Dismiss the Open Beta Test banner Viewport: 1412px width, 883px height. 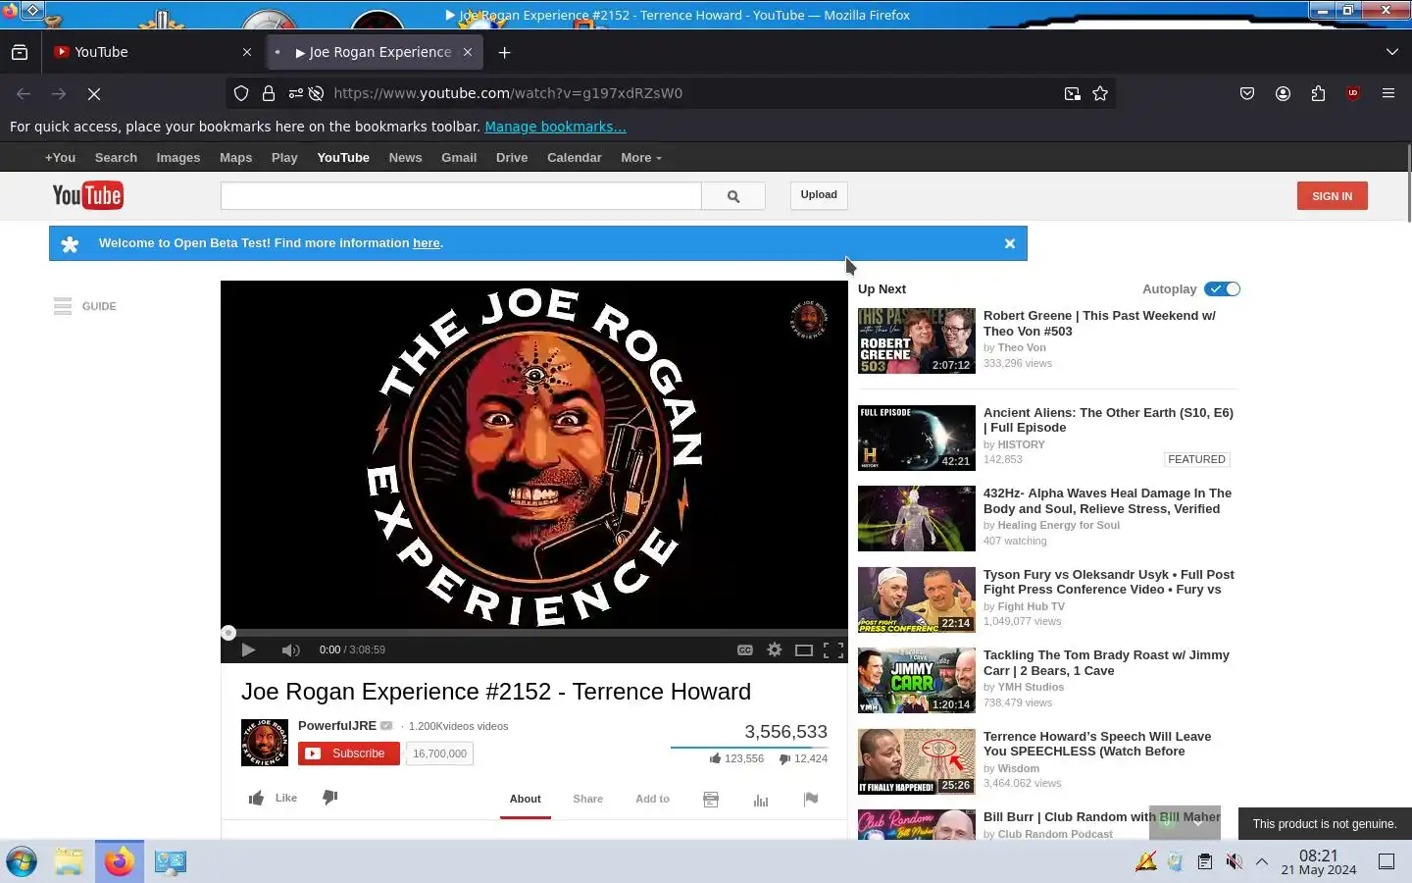click(1010, 243)
